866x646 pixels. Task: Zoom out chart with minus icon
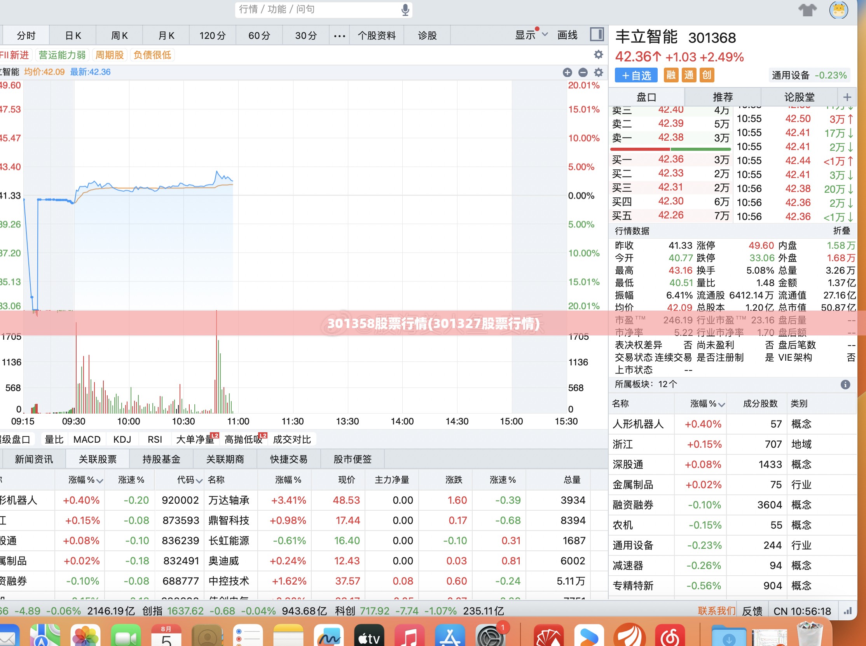click(x=583, y=72)
